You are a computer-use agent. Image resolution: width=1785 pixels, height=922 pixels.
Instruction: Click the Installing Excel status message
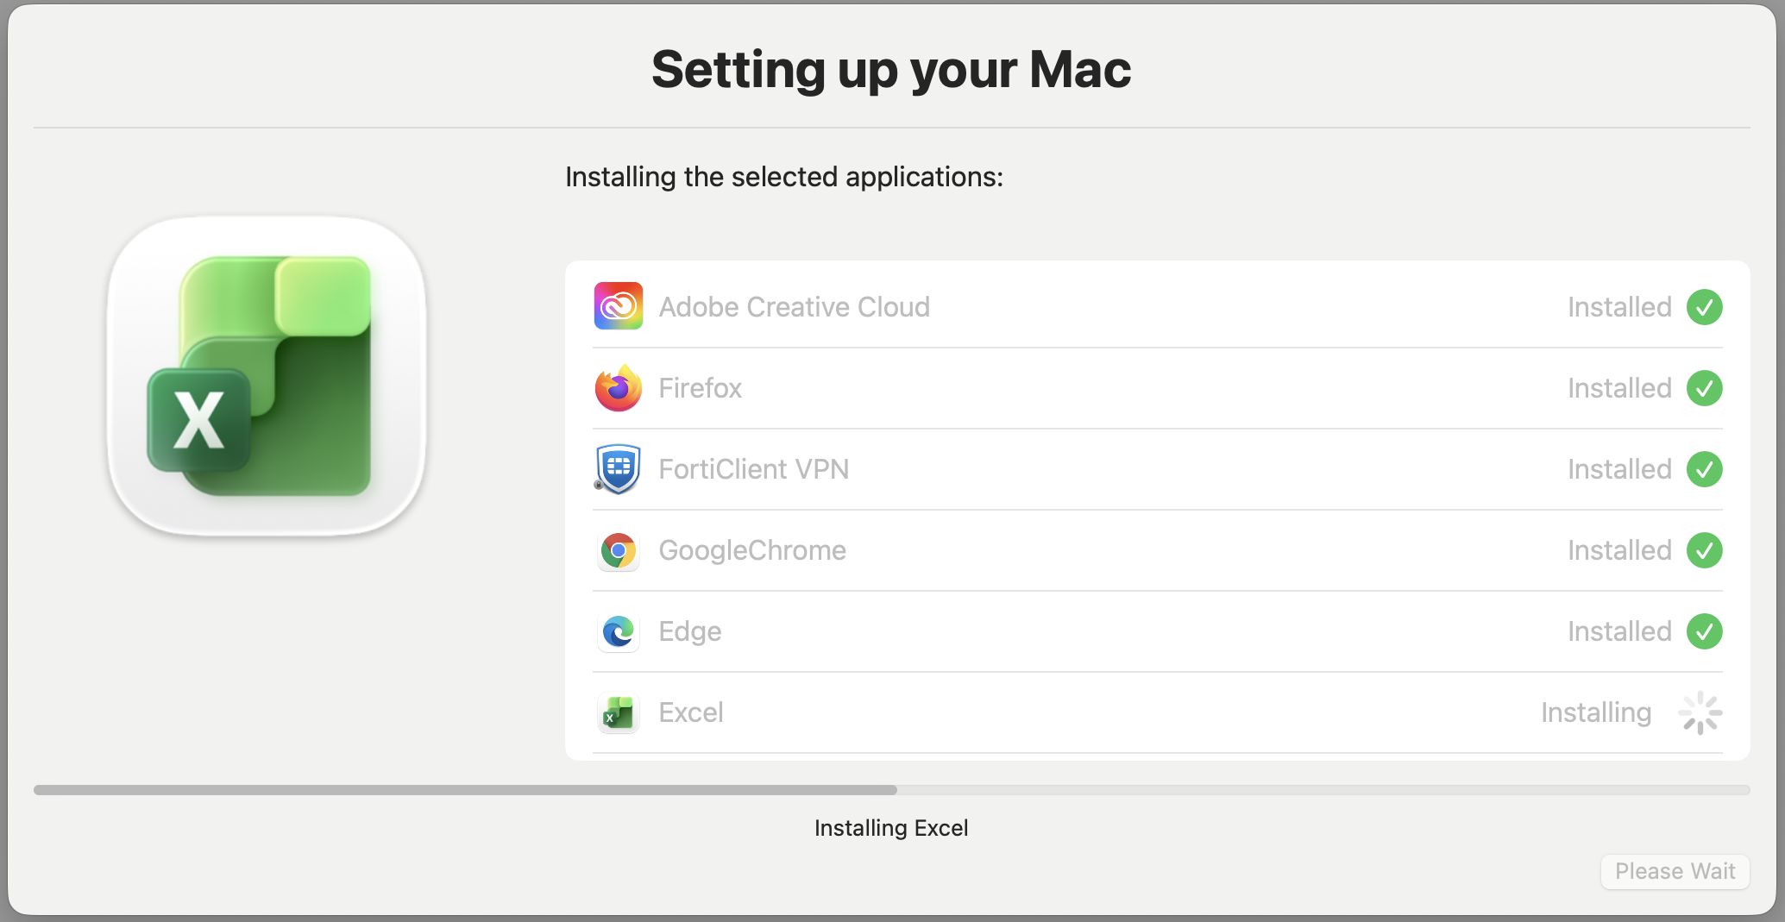click(x=891, y=828)
